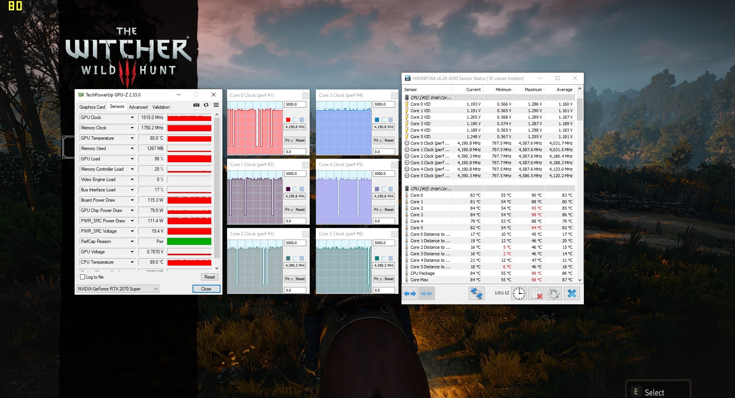Reset the HWiNFO elapsed time clock
Screen dimensions: 735x398
(x=519, y=294)
